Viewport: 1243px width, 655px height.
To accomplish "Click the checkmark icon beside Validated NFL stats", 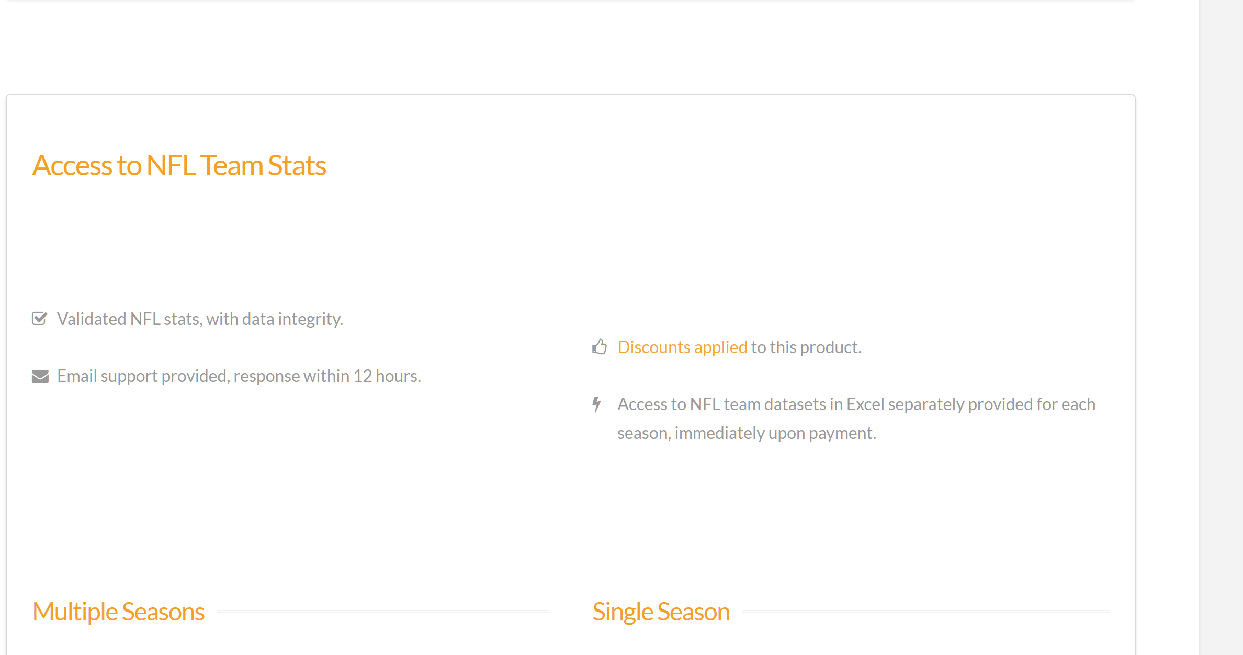I will 40,319.
